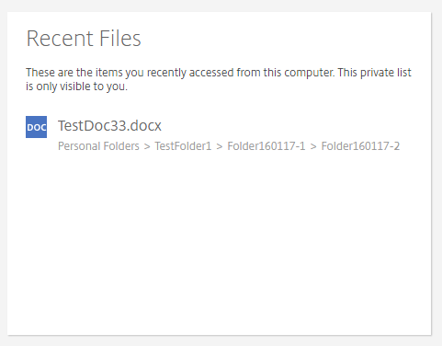This screenshot has width=442, height=346.
Task: Click the '.docx' extension of the filename
Action: point(144,126)
